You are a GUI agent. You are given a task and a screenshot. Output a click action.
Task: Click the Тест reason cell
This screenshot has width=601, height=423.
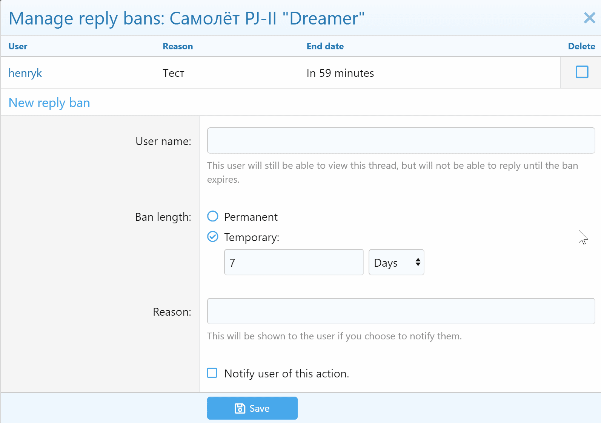174,73
